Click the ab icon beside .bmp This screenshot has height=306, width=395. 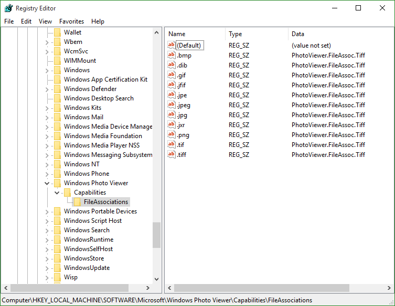pos(172,55)
